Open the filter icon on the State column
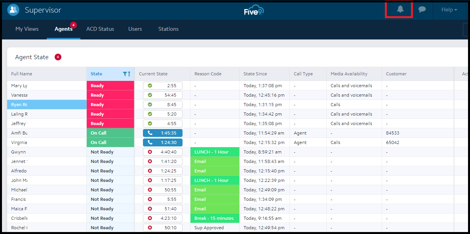Viewport: 470px width, 234px height. (x=124, y=74)
